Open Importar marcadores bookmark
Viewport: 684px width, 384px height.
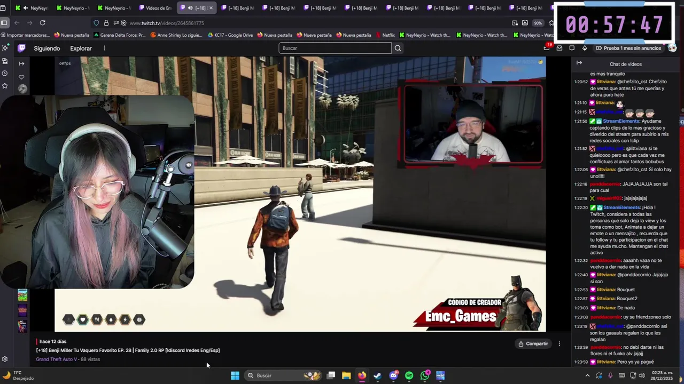tap(26, 35)
